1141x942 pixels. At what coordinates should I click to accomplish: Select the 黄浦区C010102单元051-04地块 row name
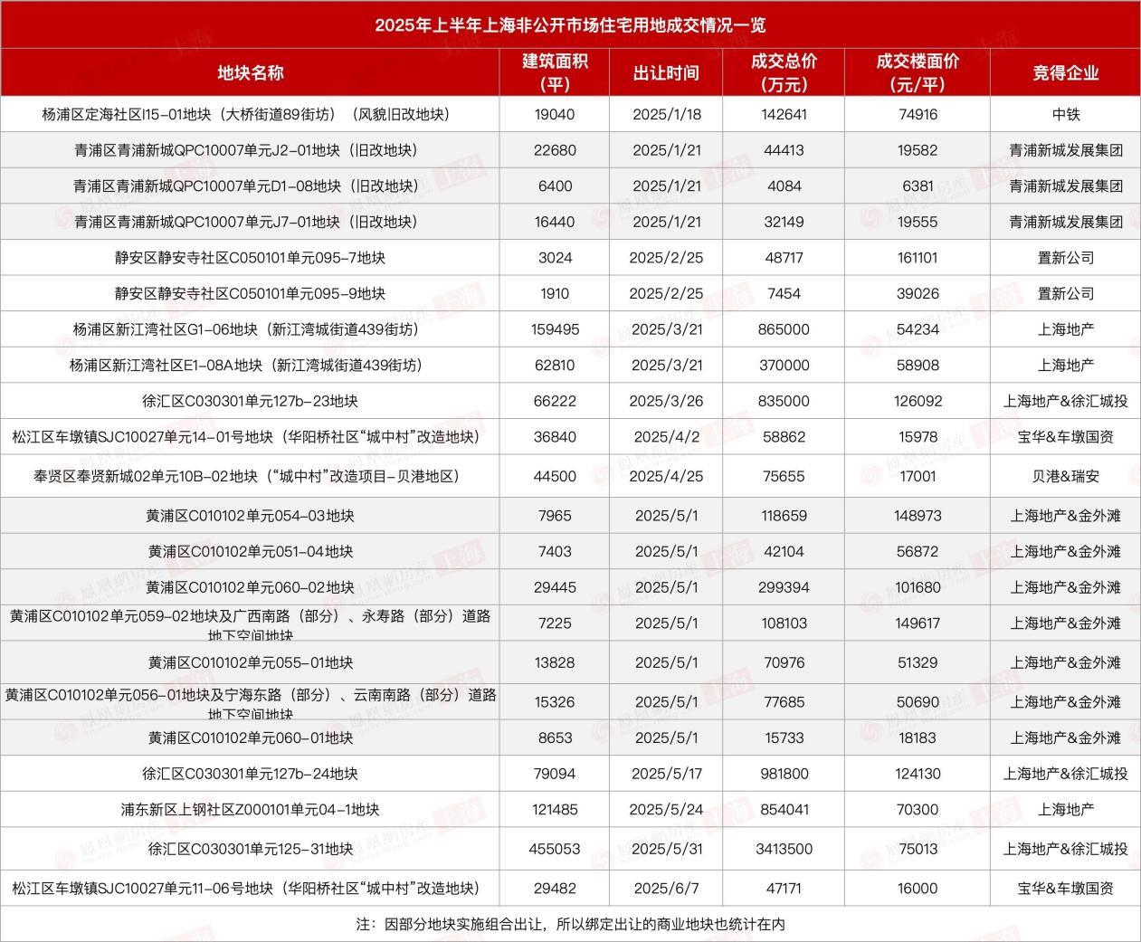pyautogui.click(x=250, y=552)
